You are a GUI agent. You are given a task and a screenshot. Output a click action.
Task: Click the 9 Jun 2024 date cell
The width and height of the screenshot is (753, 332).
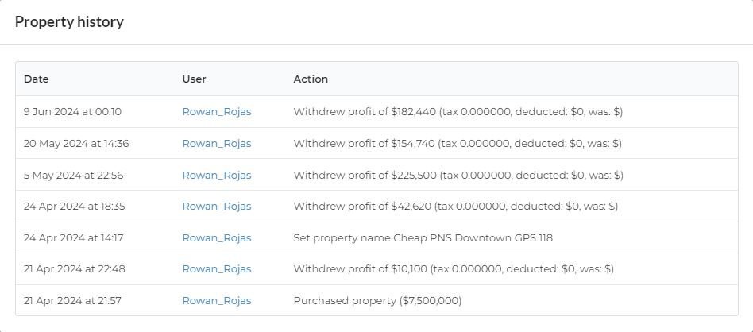click(x=72, y=112)
